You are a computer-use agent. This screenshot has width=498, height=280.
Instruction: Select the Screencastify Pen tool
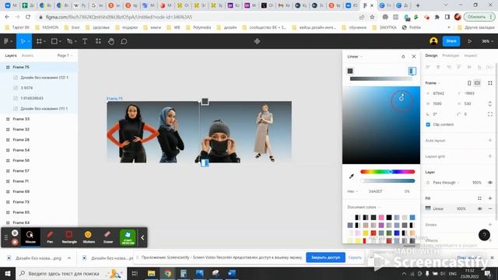[50, 237]
